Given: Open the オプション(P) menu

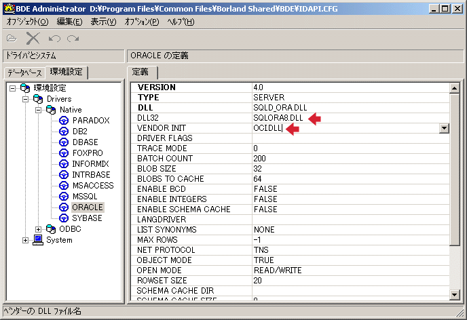Looking at the screenshot, I should [142, 22].
